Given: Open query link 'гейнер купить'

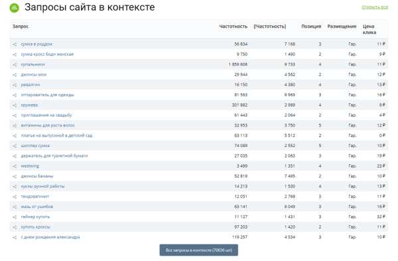Looking at the screenshot, I should point(35,217).
